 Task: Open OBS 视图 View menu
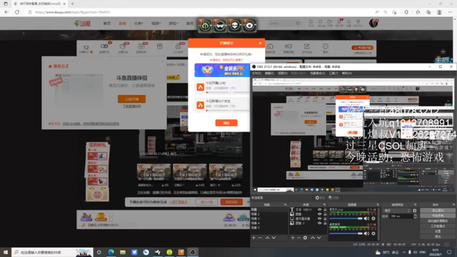tap(282, 73)
